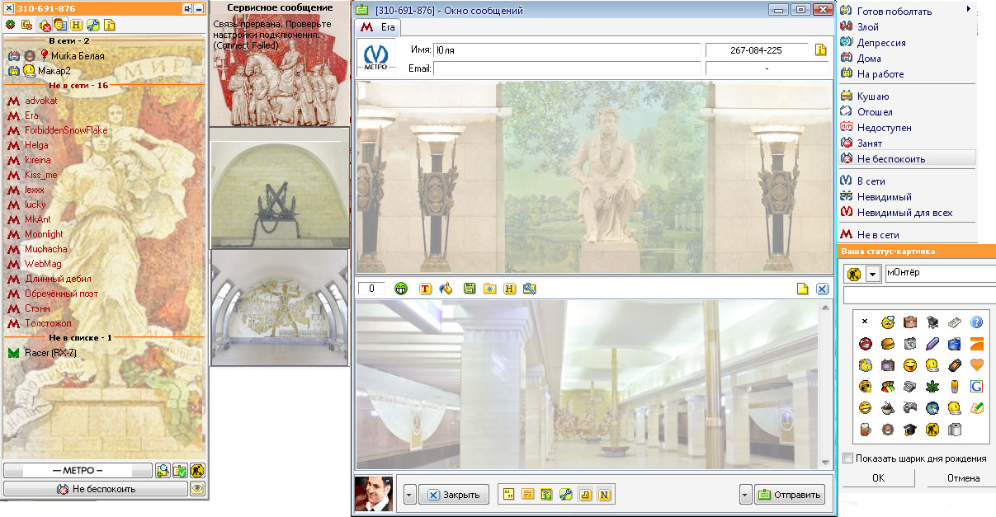Viewport: 996px width, 517px height.
Task: Click the paint bucket background color icon
Action: click(446, 289)
